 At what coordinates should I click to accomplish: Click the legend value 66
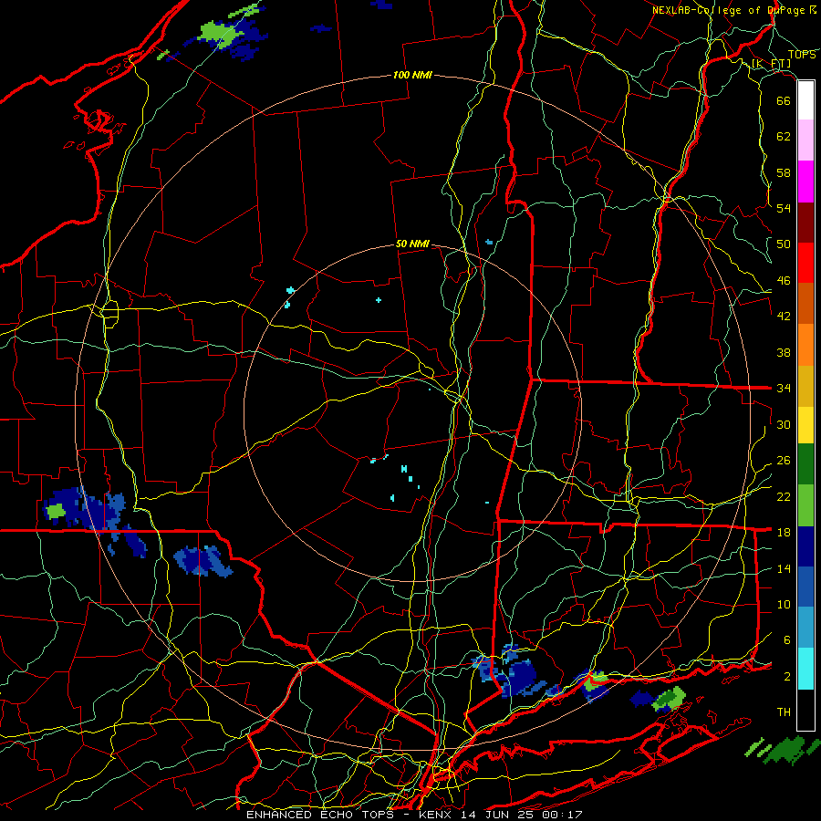click(784, 100)
